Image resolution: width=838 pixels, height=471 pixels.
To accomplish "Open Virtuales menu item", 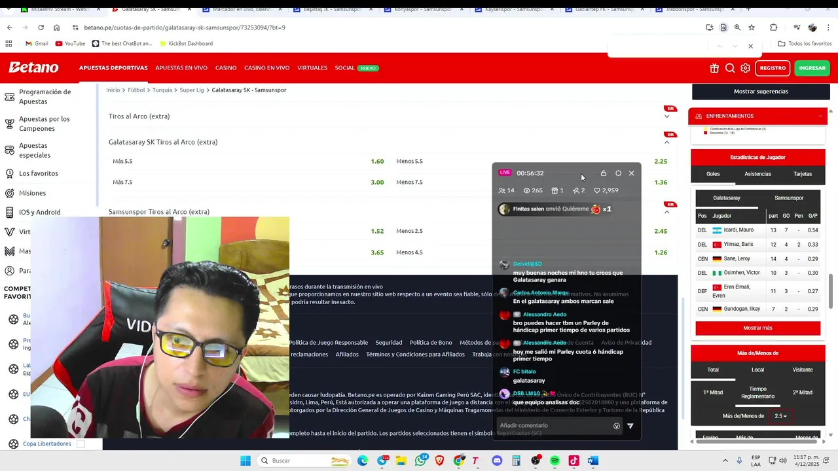I will point(312,68).
